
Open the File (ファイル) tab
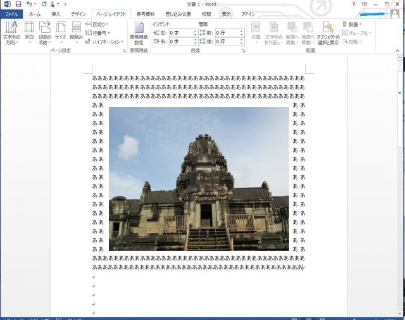(x=11, y=14)
